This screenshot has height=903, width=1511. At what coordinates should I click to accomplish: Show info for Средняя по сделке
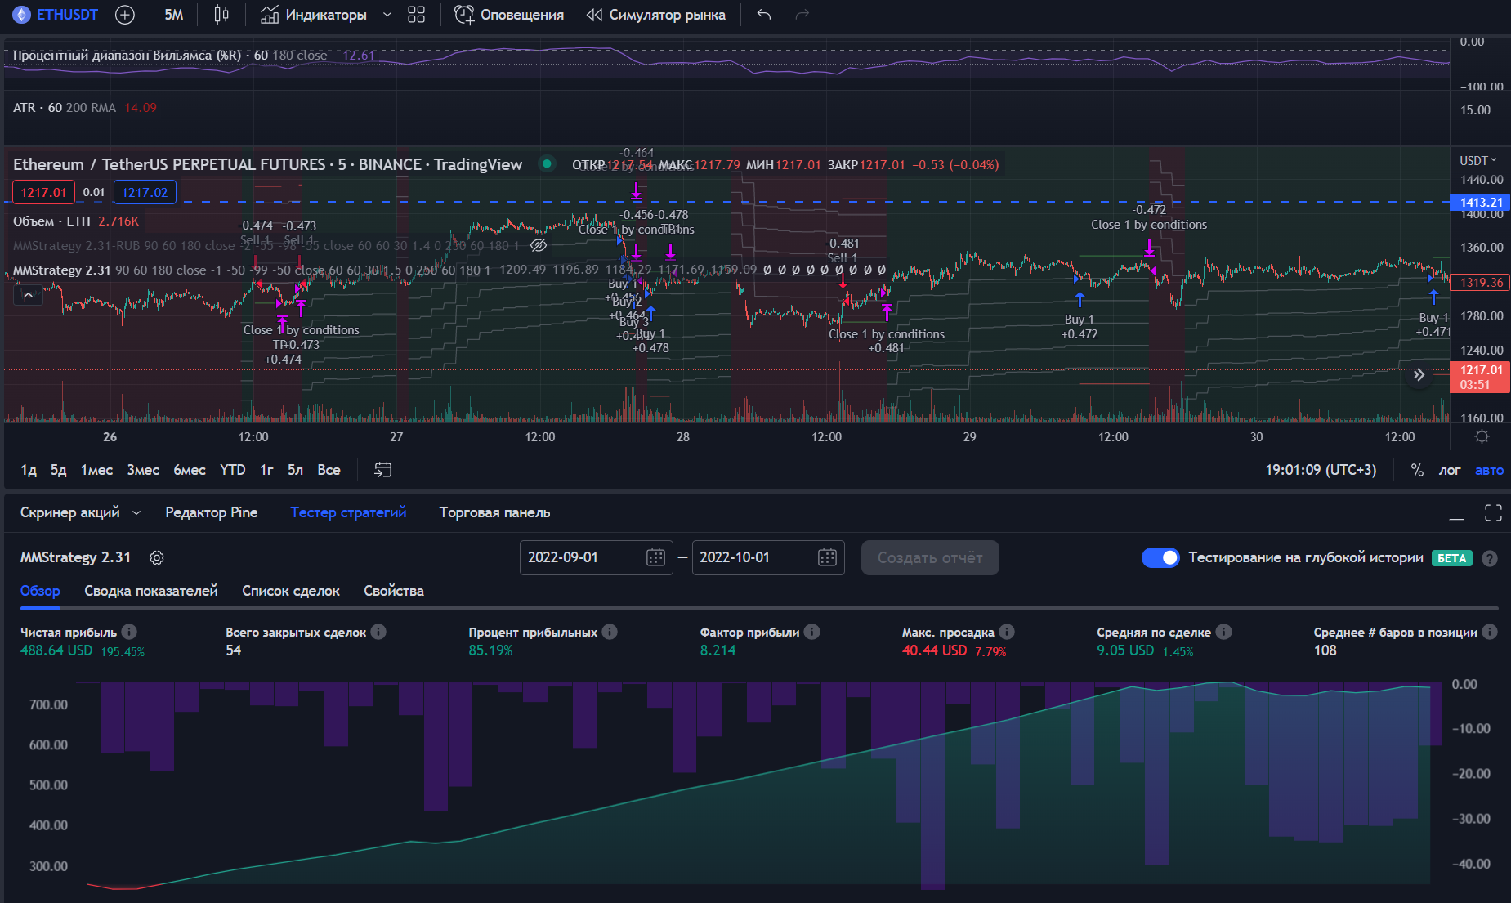pos(1223,632)
